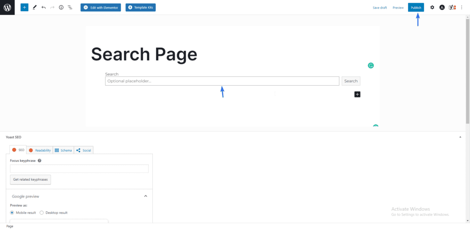Viewport: 470px width, 229px height.
Task: Switch to the Readability tab
Action: point(40,150)
